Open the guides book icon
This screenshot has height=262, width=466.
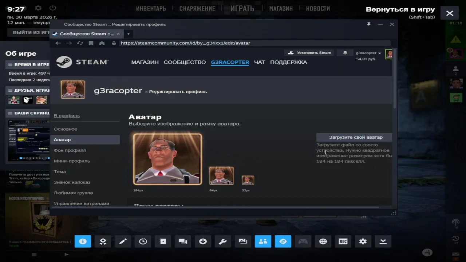(x=163, y=241)
